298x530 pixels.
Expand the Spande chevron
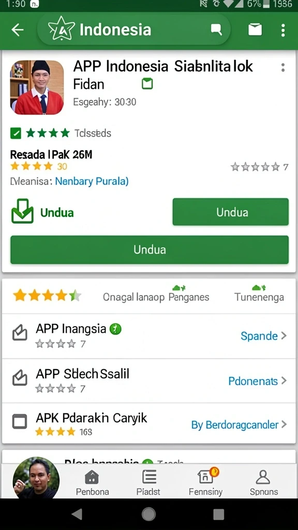[x=284, y=335]
